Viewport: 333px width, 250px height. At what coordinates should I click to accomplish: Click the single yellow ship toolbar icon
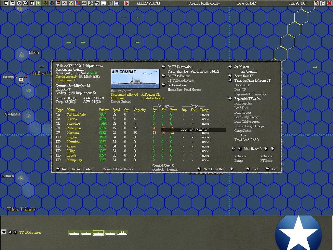pyautogui.click(x=65, y=3)
